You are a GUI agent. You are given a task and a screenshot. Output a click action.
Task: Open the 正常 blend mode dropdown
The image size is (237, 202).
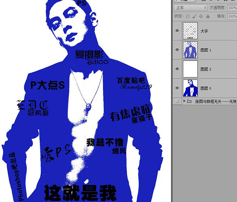tap(190, 7)
